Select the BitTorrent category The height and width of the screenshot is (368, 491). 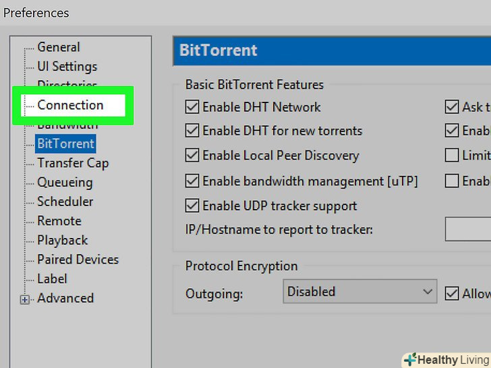65,144
